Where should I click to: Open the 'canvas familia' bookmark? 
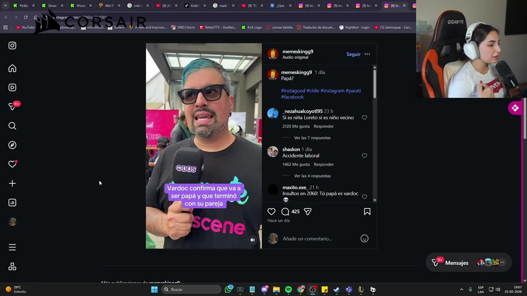[x=280, y=28]
